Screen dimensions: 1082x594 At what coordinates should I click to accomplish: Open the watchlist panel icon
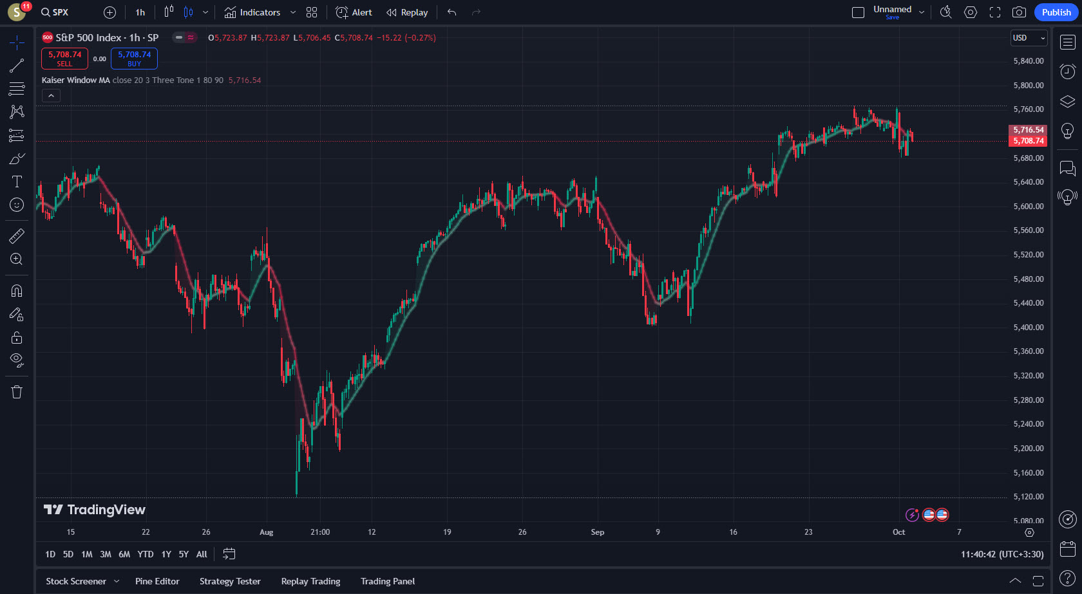click(x=1067, y=42)
